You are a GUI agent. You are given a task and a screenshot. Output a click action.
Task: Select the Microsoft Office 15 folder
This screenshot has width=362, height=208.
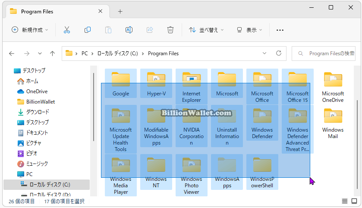[x=298, y=86]
